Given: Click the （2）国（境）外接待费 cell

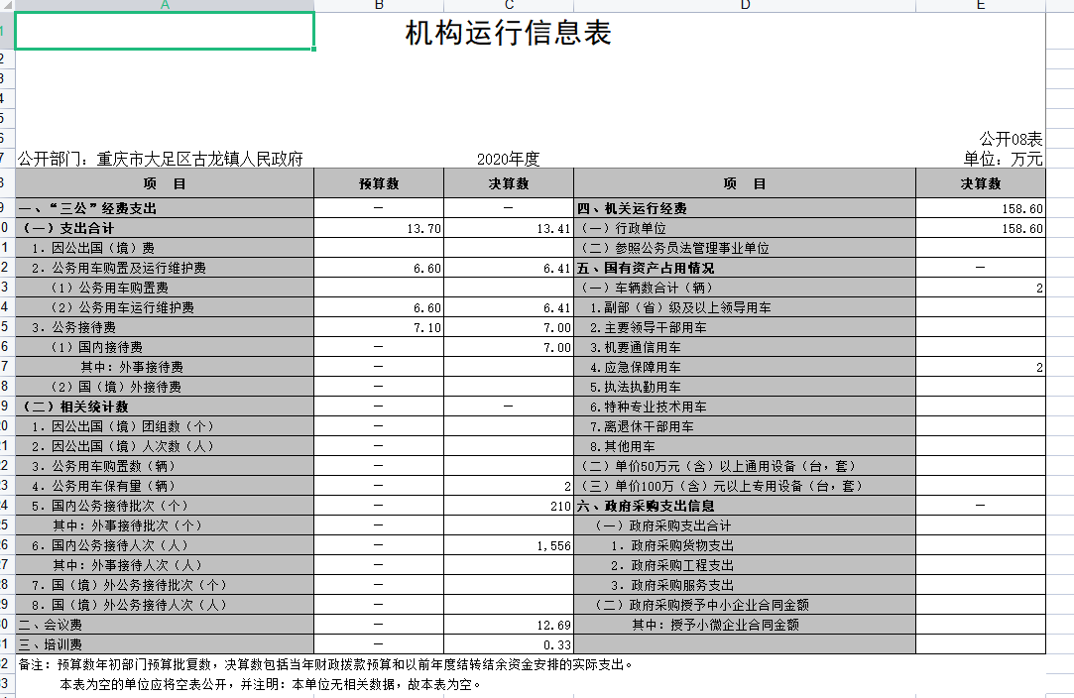Looking at the screenshot, I should click(x=165, y=387).
